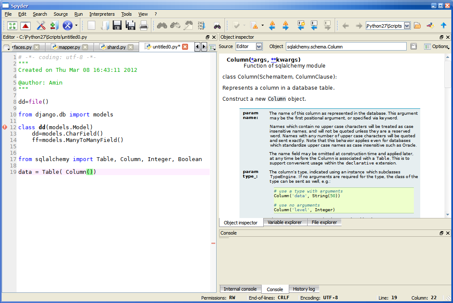453x303 pixels.
Task: Toggle the Object inspector lock button
Action: coord(413,46)
